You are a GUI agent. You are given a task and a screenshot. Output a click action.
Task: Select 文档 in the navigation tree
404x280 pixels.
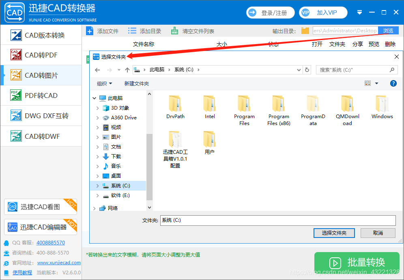point(116,147)
